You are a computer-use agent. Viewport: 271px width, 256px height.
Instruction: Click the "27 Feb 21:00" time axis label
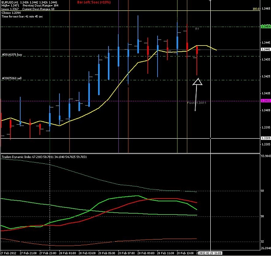point(28,253)
